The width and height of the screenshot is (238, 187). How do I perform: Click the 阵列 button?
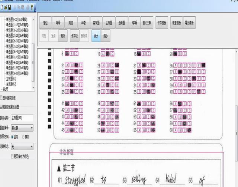coord(44,36)
